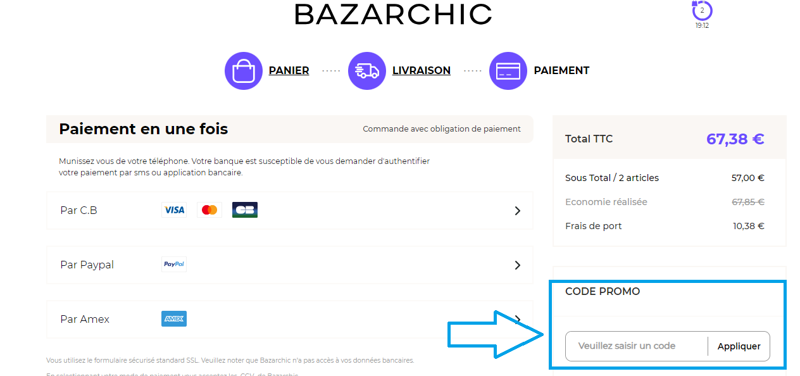Choose the Par C.B payment label
This screenshot has height=376, width=800.
(78, 211)
